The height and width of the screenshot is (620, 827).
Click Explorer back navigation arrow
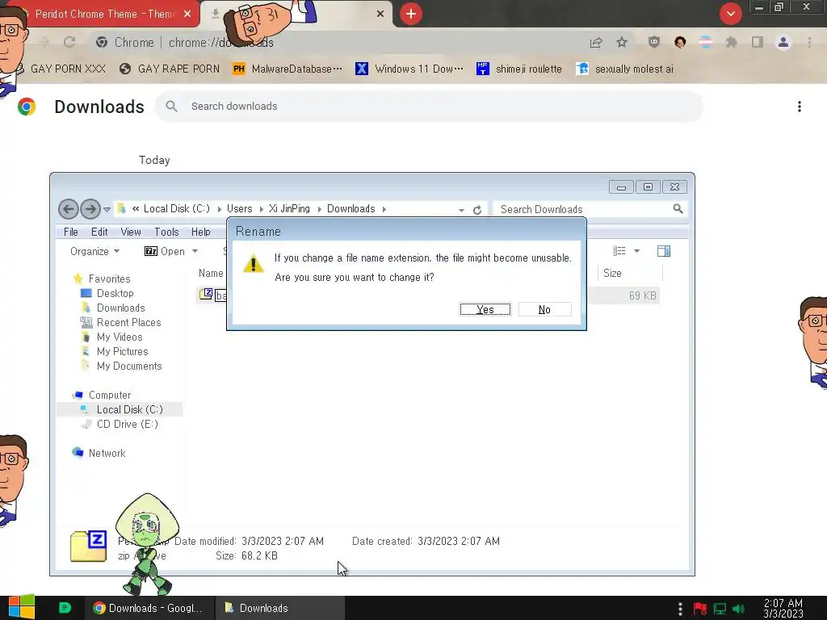pos(69,209)
